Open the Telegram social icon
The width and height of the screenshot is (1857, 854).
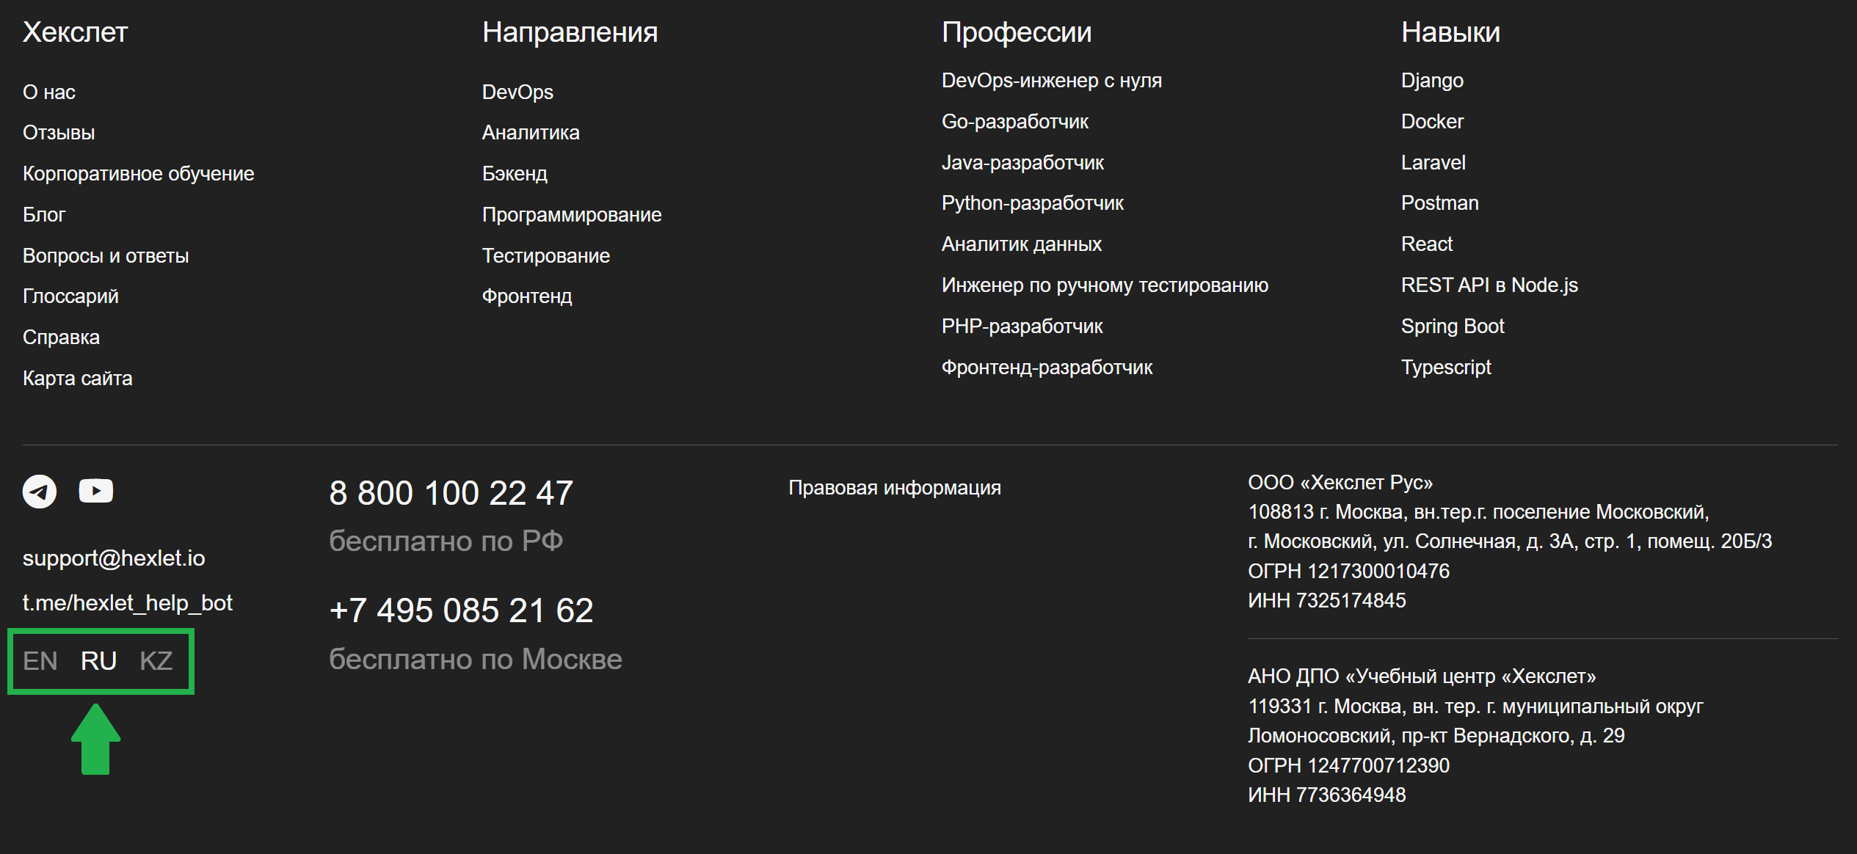pyautogui.click(x=40, y=491)
